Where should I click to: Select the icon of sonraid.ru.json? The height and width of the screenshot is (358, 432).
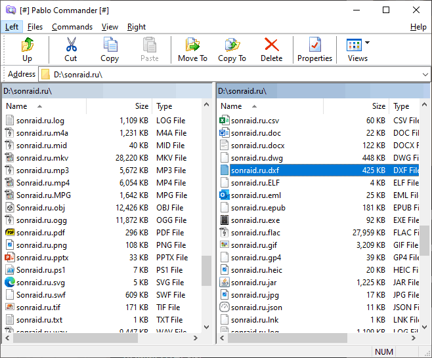click(225, 307)
